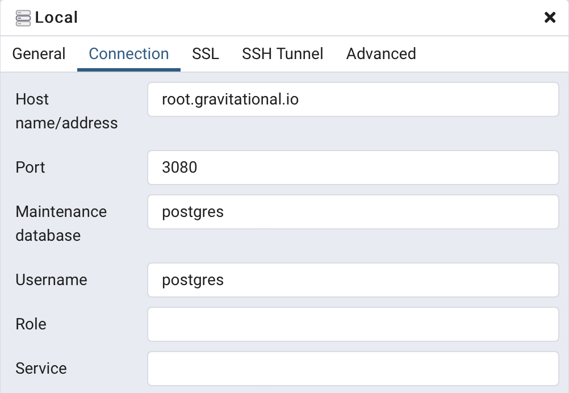Click the Host name/address label
This screenshot has height=393, width=569.
tap(66, 111)
